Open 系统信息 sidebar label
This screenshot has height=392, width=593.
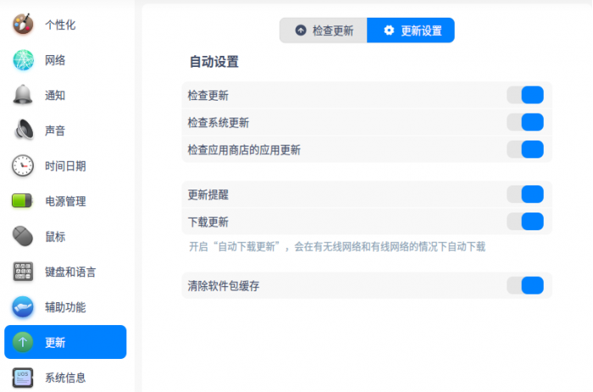[x=65, y=378]
